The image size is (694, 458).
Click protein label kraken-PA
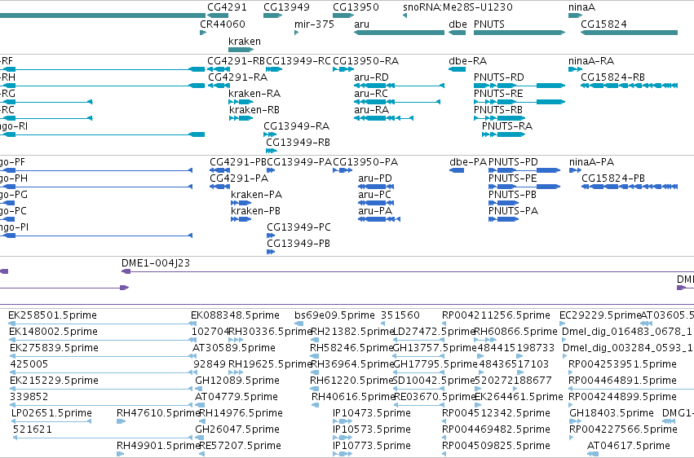click(x=256, y=195)
